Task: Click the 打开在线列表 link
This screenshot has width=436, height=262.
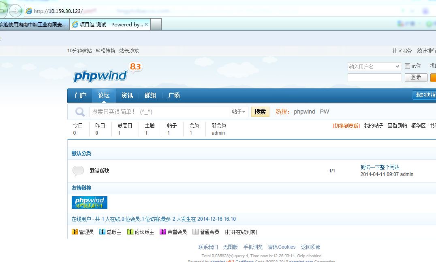Action: (x=241, y=232)
